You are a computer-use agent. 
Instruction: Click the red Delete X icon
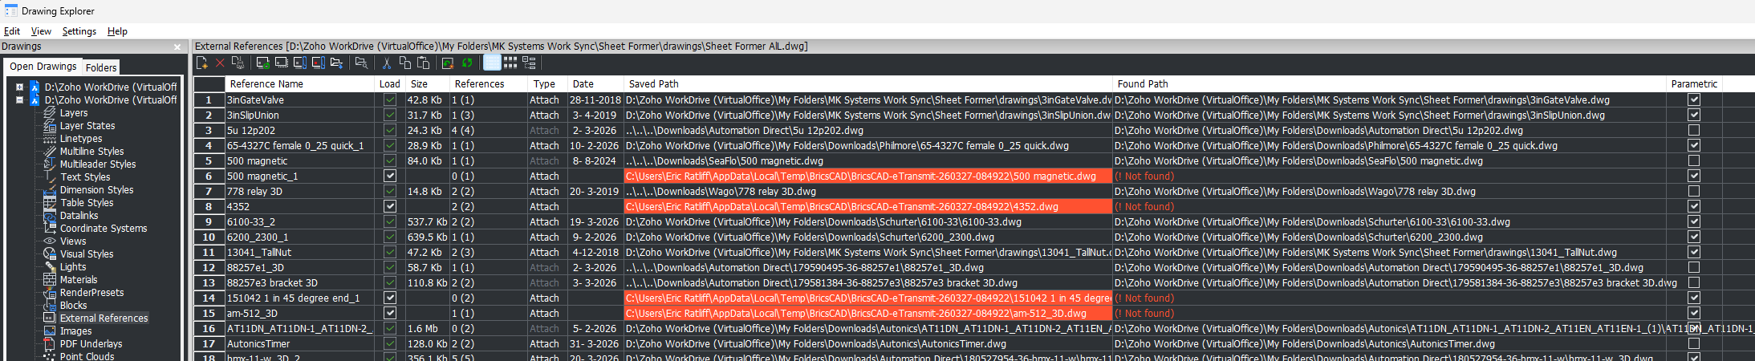coord(220,63)
